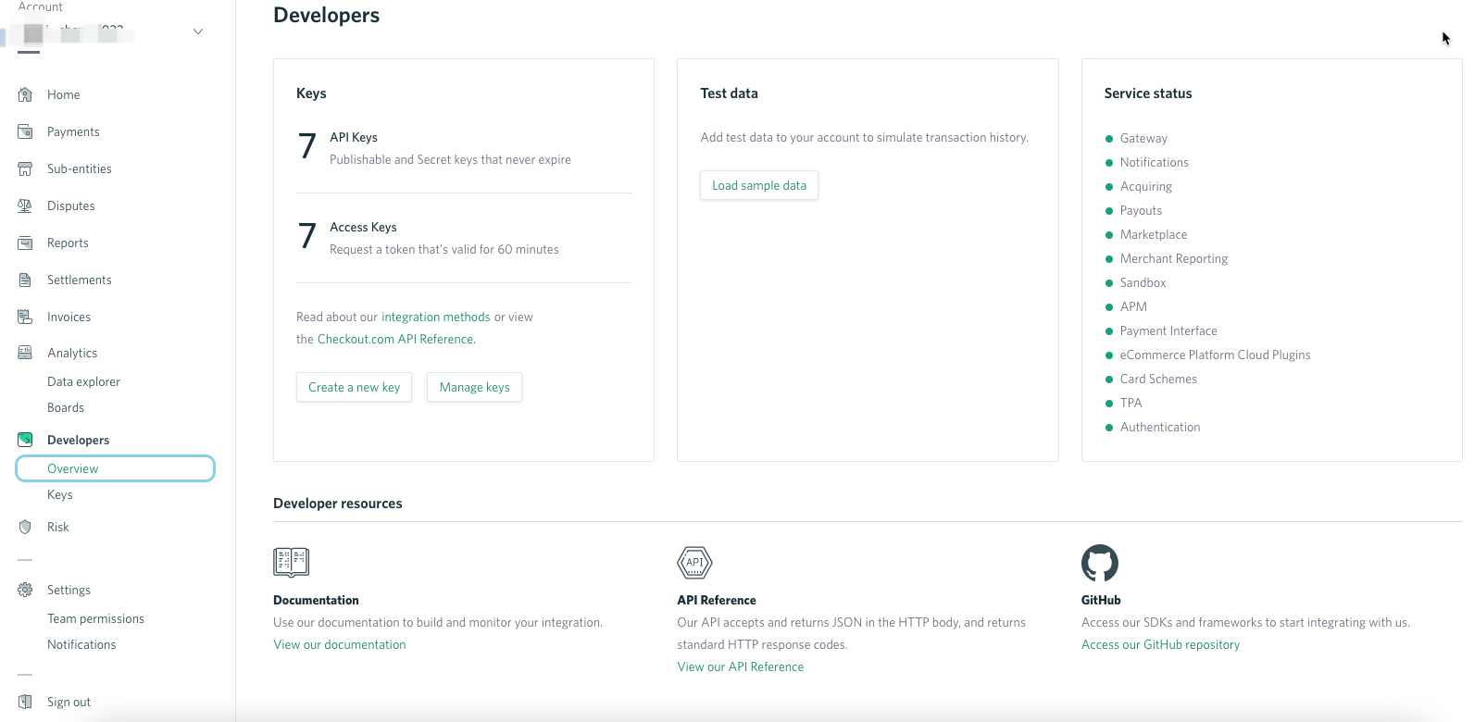This screenshot has width=1474, height=722.
Task: Navigate to Reports section
Action: pos(68,243)
